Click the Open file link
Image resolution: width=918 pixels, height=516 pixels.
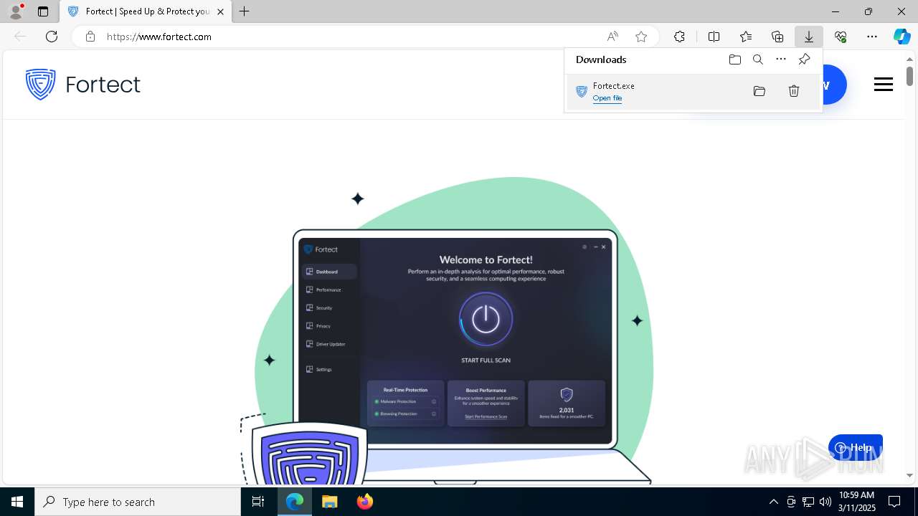[x=607, y=98]
